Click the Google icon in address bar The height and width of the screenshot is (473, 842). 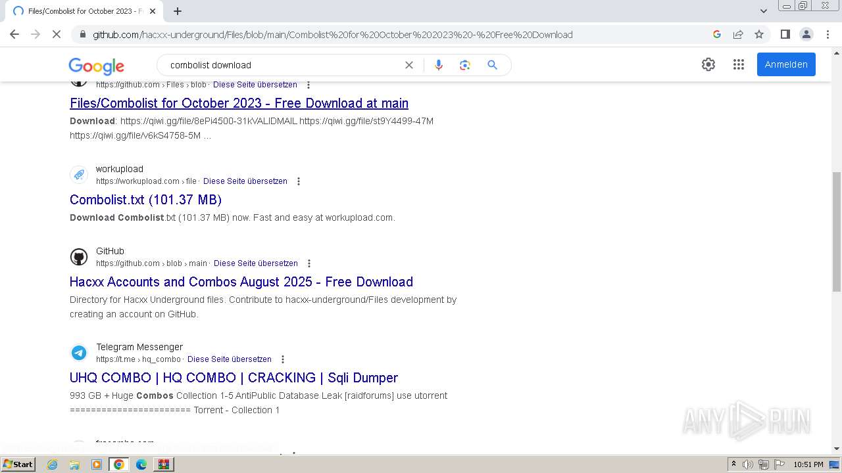[717, 34]
